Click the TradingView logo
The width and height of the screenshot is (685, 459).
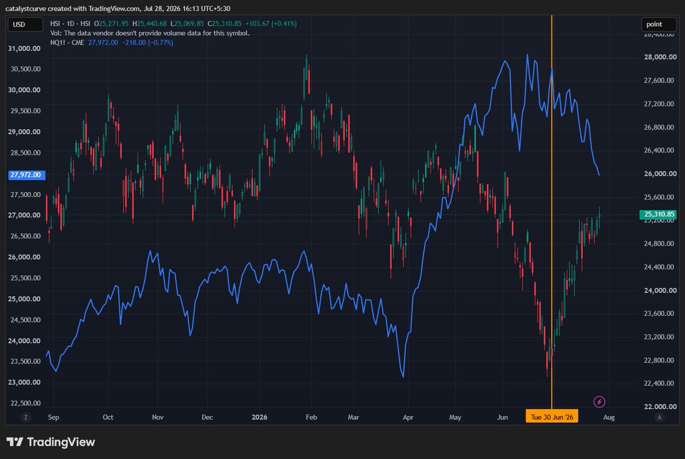(x=51, y=442)
